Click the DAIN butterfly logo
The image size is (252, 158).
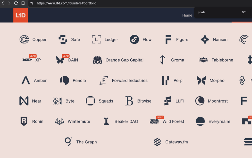(x=60, y=60)
